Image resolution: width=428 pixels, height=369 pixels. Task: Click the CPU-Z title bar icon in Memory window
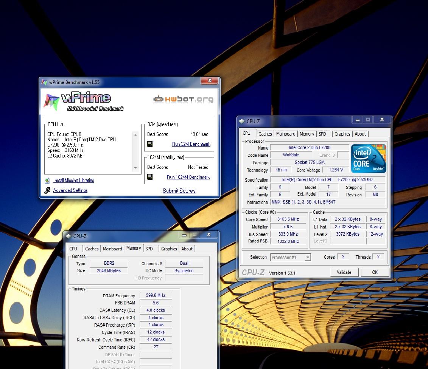pyautogui.click(x=68, y=236)
